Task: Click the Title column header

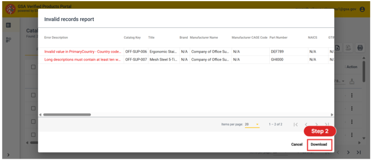Action: [151, 38]
